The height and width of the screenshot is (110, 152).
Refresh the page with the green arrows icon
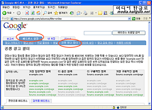pos(33,13)
